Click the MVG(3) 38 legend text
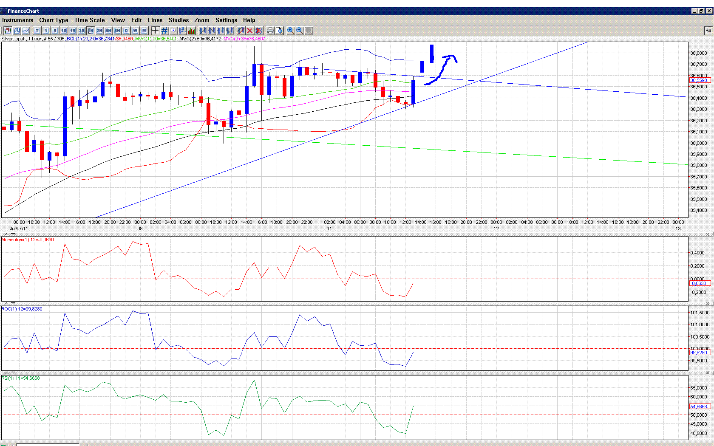714x446 pixels. (244, 39)
